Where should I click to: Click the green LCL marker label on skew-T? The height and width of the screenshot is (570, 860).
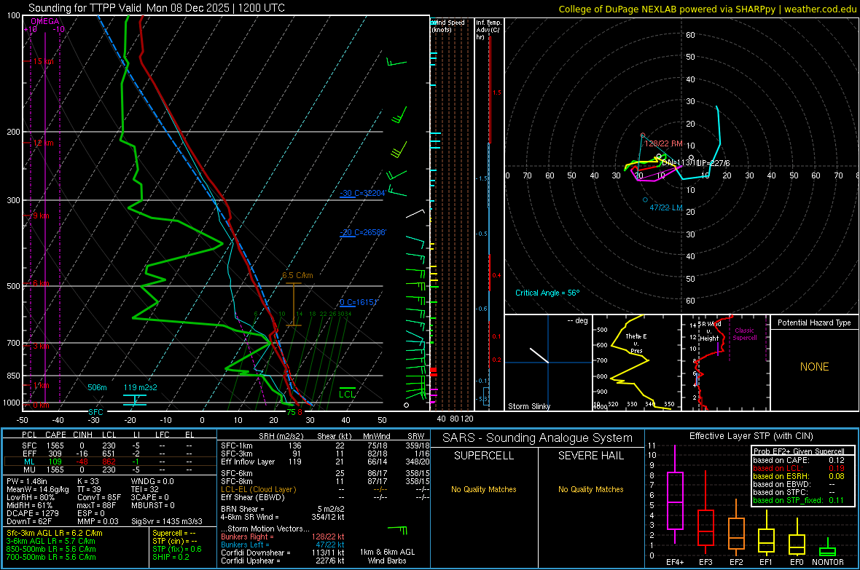click(347, 394)
